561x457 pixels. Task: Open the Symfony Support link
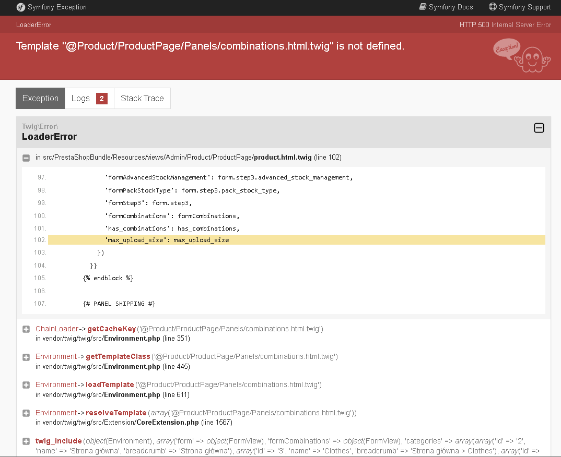[520, 7]
